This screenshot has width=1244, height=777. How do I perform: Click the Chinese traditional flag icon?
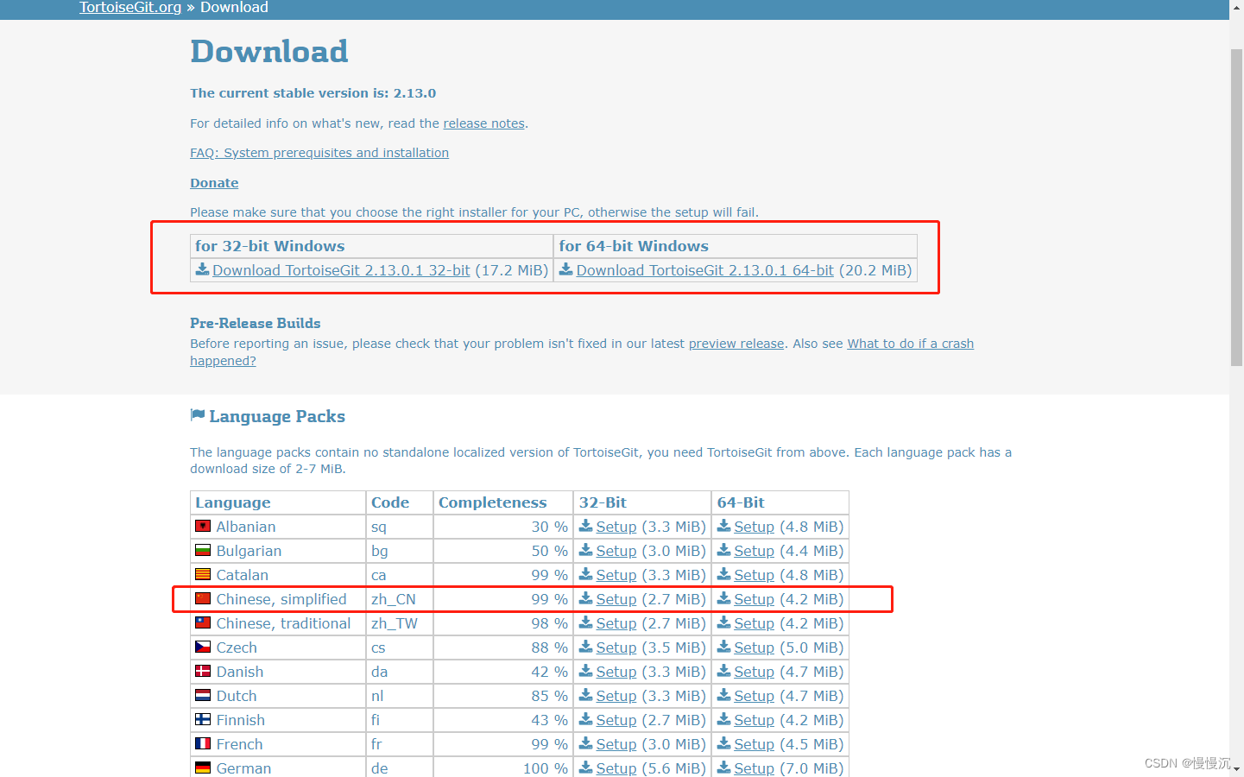203,622
